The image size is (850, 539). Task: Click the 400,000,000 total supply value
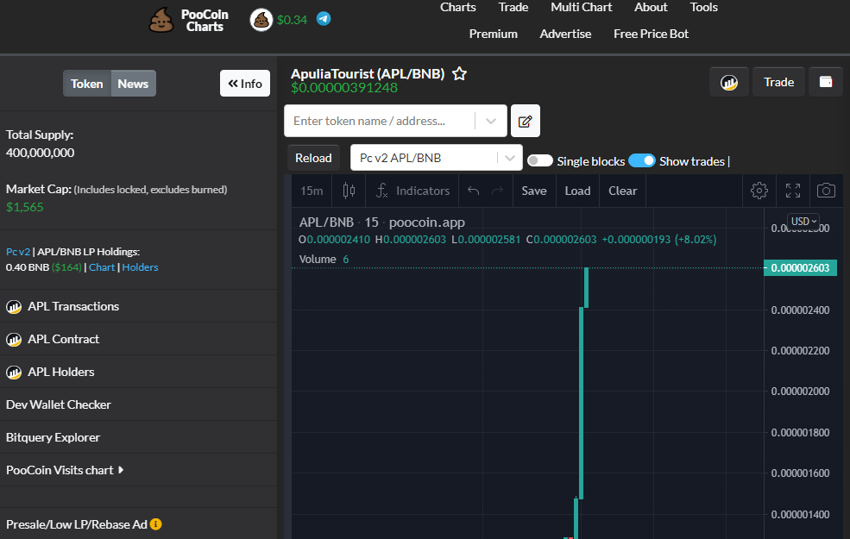40,153
